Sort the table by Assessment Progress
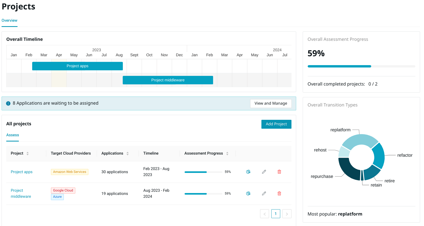This screenshot has height=226, width=424. 227,154
